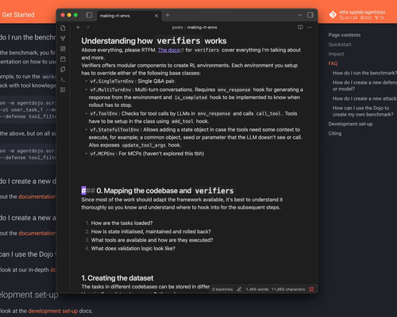The height and width of the screenshot is (317, 397).
Task: Open a new tab with plus button
Action: click(x=168, y=15)
